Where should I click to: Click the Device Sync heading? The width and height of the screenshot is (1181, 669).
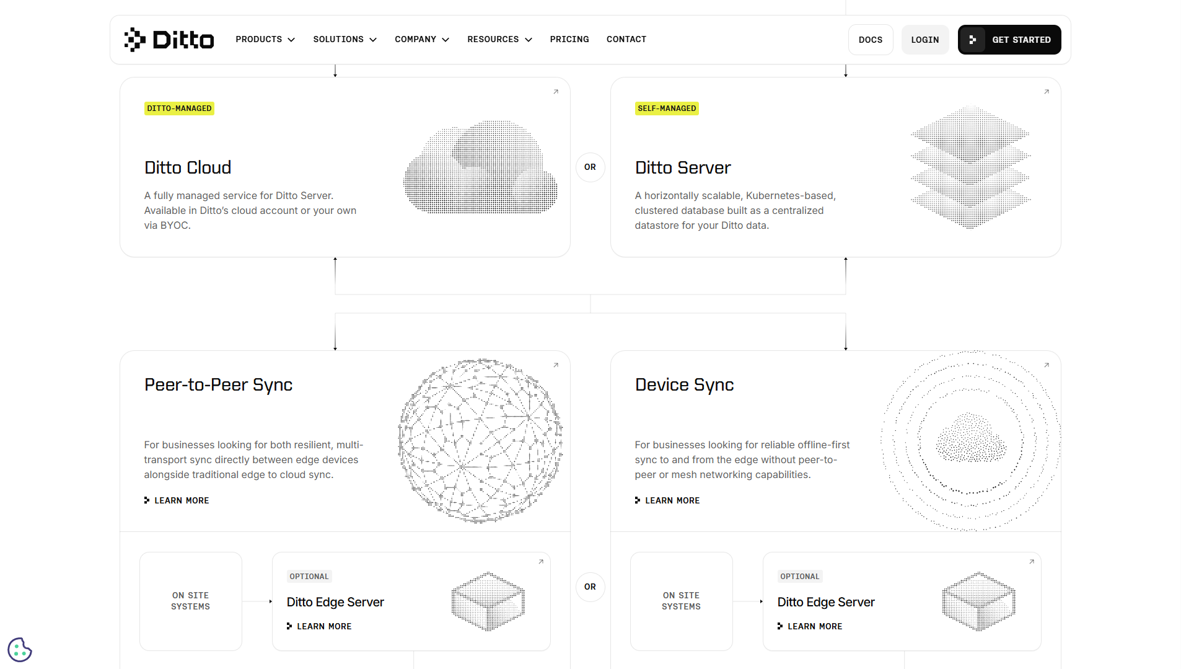tap(684, 385)
